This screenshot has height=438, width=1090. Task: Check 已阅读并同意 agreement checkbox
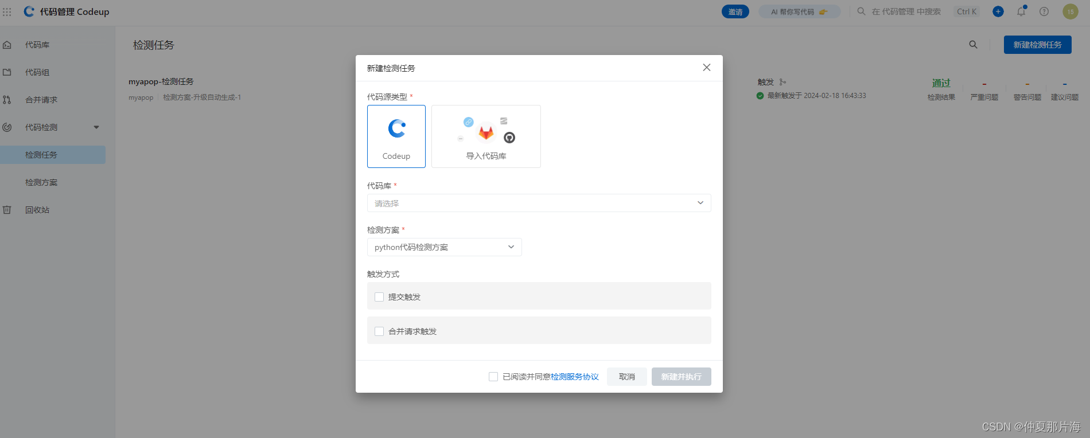(493, 377)
